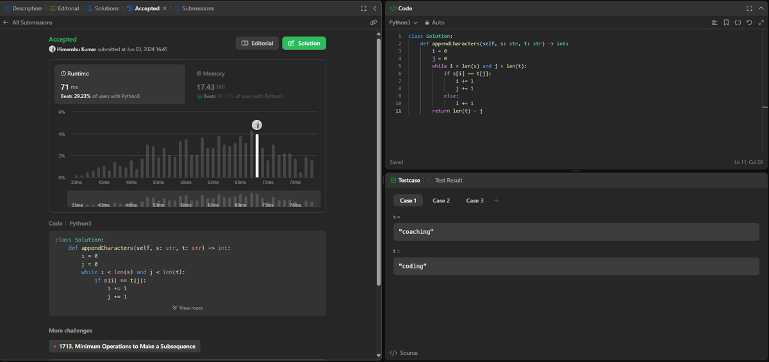769x362 pixels.
Task: Open the Solutions tab
Action: tap(103, 8)
